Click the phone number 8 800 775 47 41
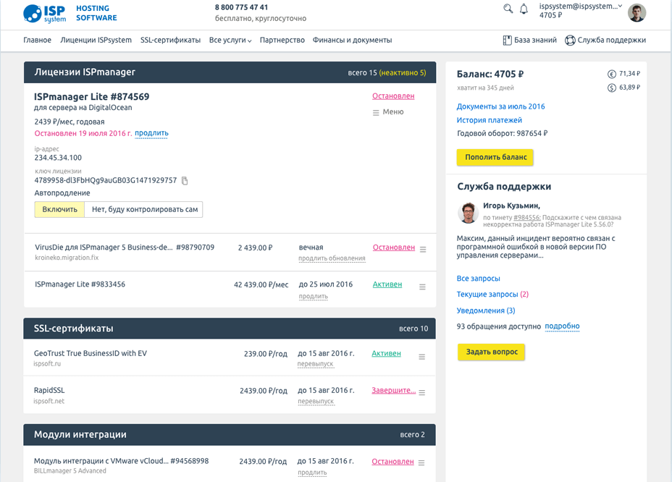 click(241, 7)
